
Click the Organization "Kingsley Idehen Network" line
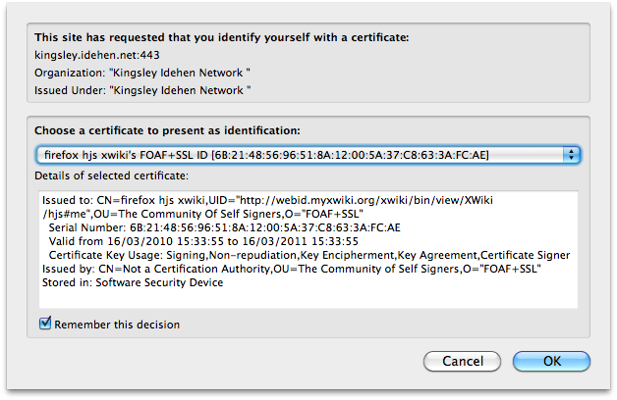pos(142,73)
